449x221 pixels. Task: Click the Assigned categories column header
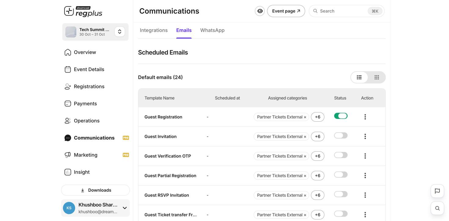pyautogui.click(x=287, y=98)
